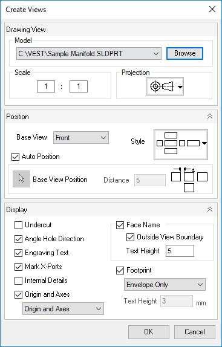
Task: Click the Base View Position cursor icon
Action: (21, 179)
